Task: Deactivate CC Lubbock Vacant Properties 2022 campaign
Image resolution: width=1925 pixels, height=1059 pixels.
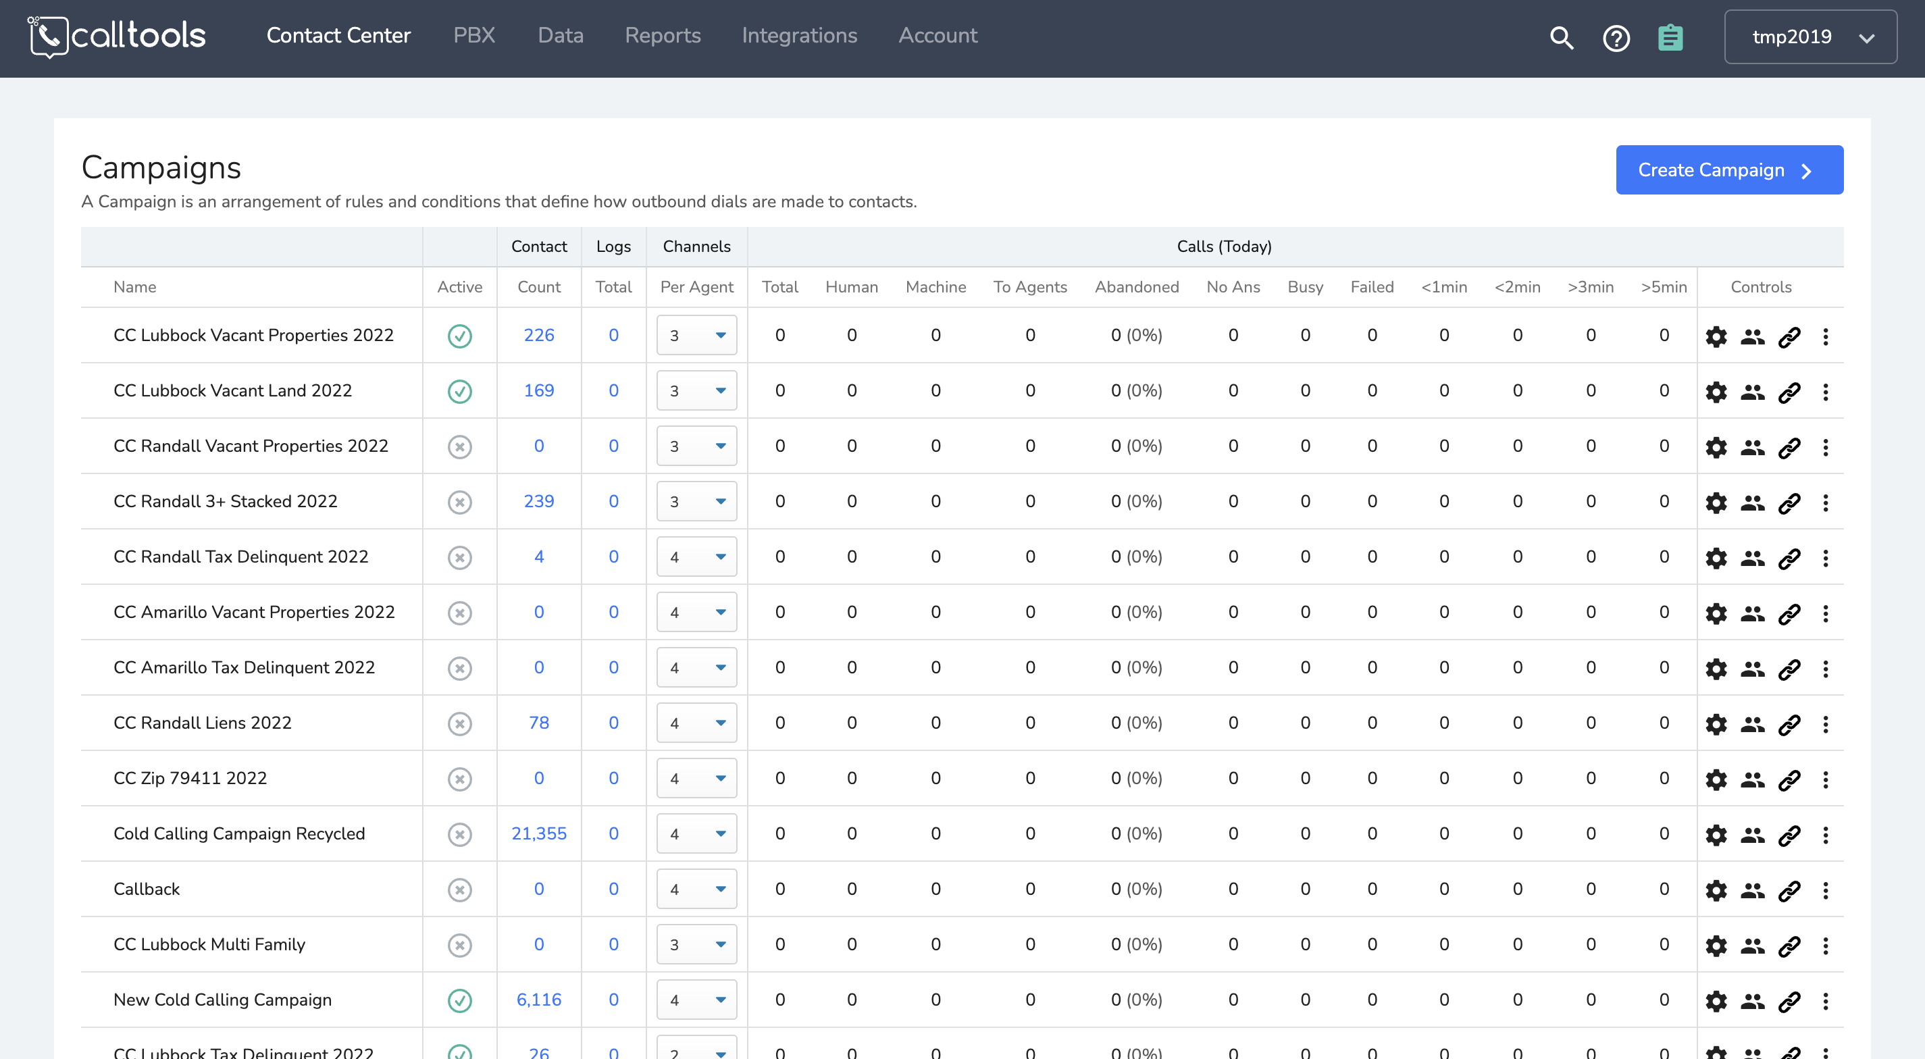Action: (459, 336)
